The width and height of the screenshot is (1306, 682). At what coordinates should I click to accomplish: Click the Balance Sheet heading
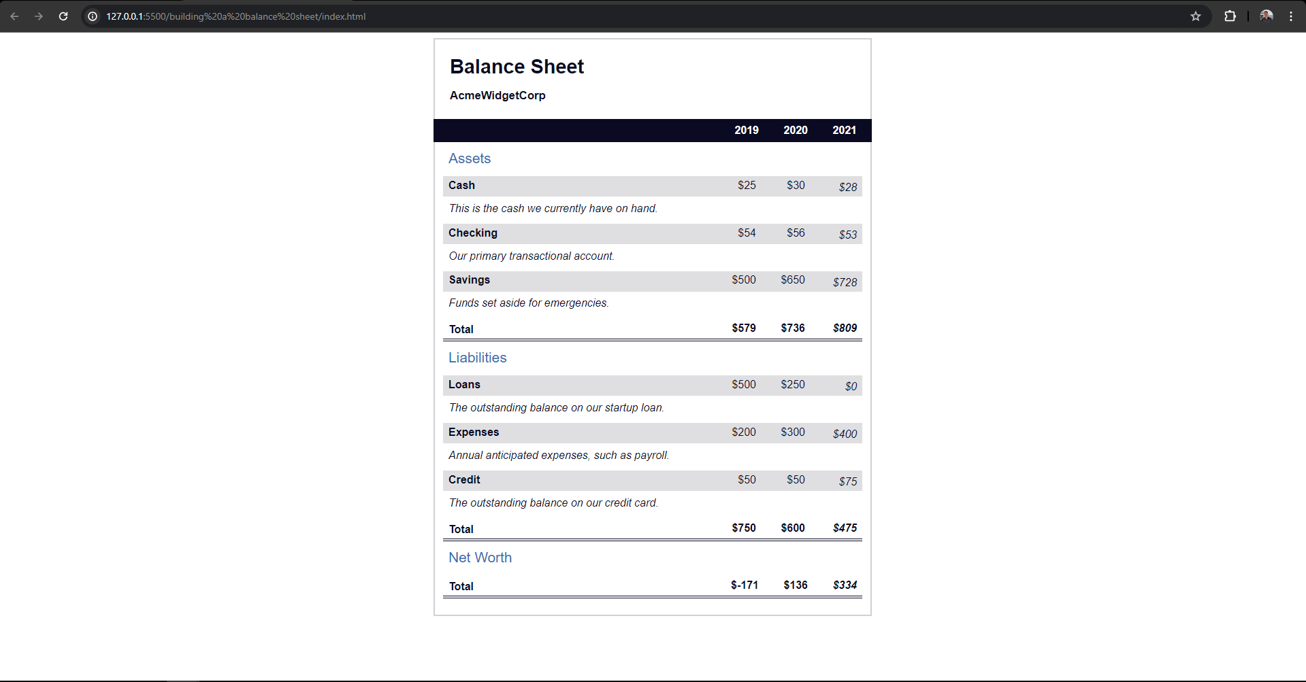517,67
